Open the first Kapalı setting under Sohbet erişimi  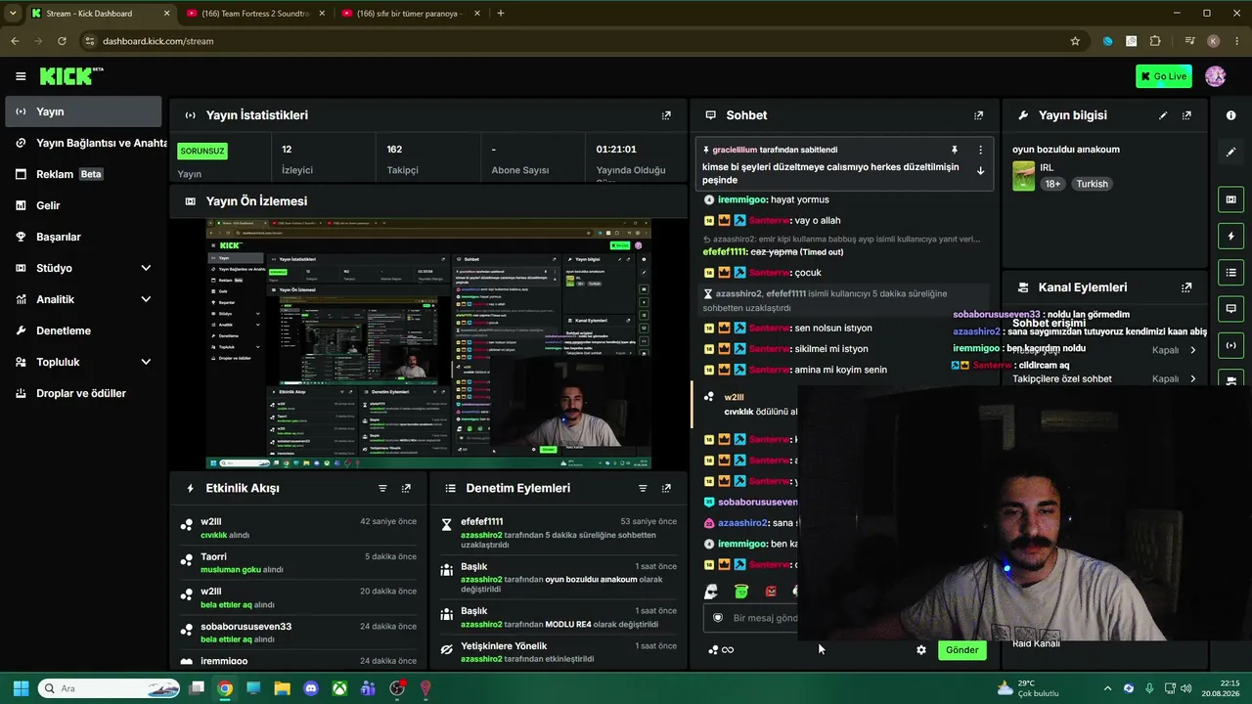pos(1174,350)
